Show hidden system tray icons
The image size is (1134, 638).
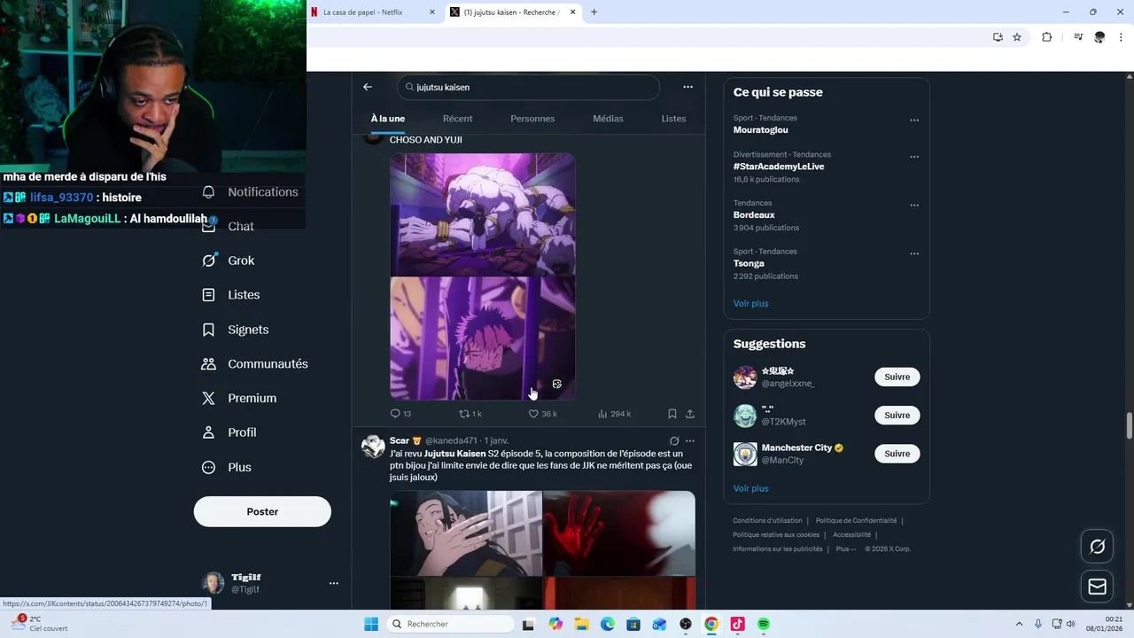(x=1019, y=625)
